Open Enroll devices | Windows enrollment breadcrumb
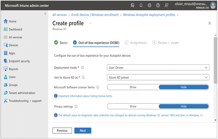The width and height of the screenshot is (218, 139). coord(95,15)
